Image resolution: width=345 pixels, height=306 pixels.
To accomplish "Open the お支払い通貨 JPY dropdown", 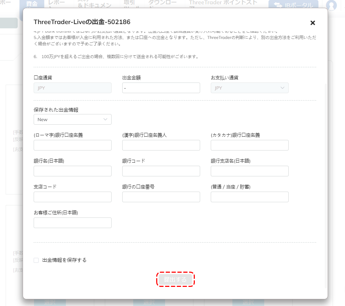I will click(249, 88).
